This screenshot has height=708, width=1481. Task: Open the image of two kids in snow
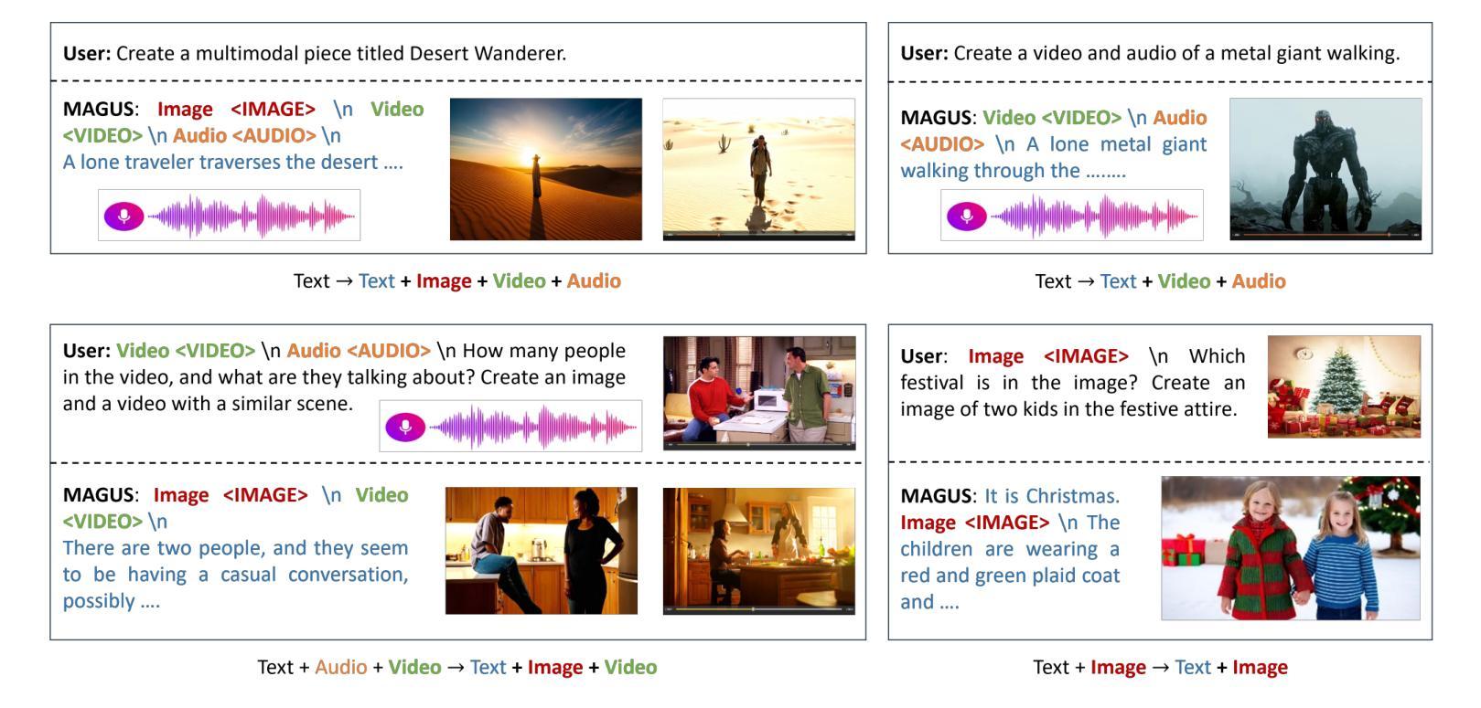pos(1291,548)
